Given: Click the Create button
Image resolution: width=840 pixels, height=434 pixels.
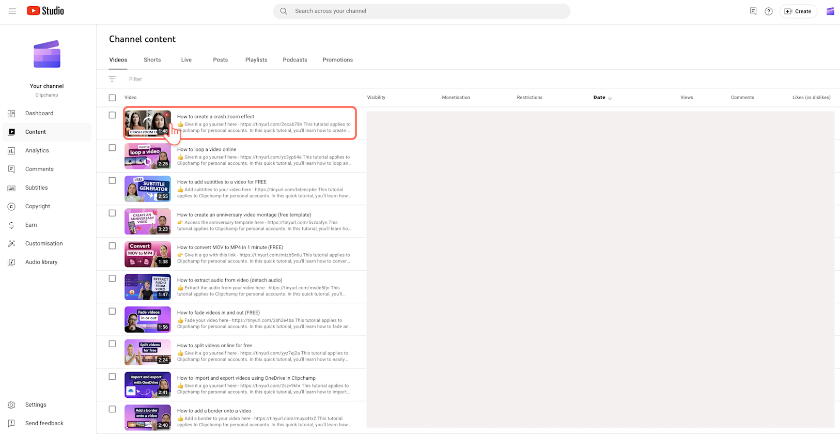Looking at the screenshot, I should point(798,11).
